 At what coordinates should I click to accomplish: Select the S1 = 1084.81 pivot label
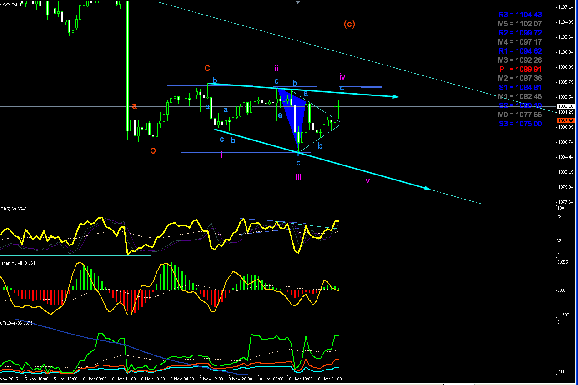(520, 87)
